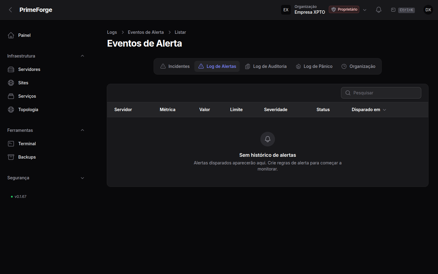
Task: Click the Disparado em sort chevron
Action: 384,110
